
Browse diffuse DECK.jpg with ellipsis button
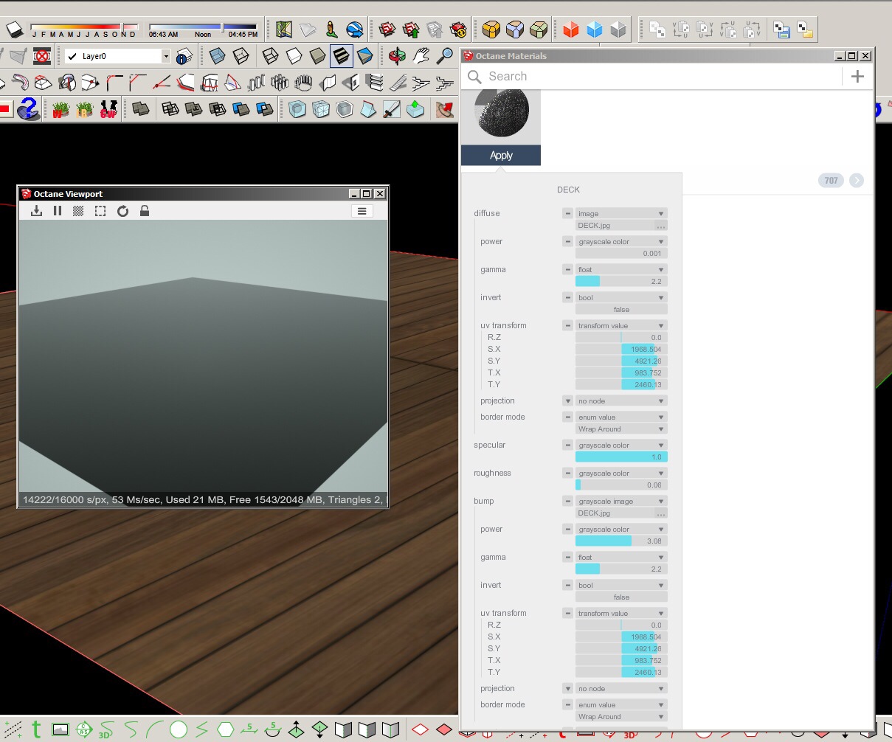(x=661, y=226)
